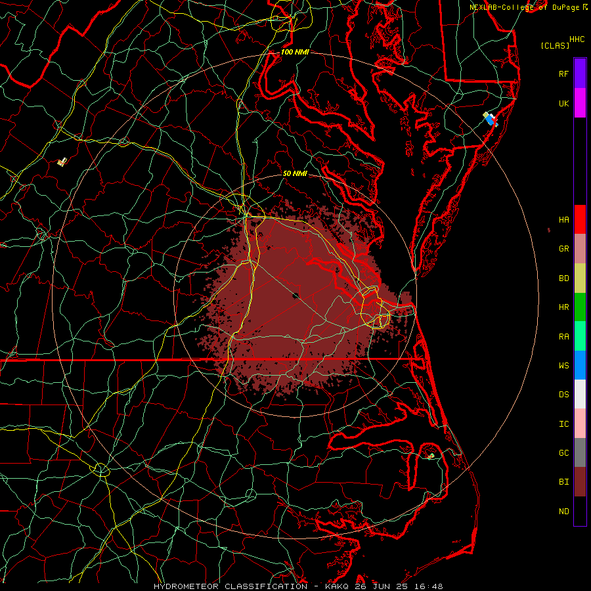This screenshot has width=591, height=591.
Task: Click the 'UK' legend label
Action: click(x=563, y=103)
